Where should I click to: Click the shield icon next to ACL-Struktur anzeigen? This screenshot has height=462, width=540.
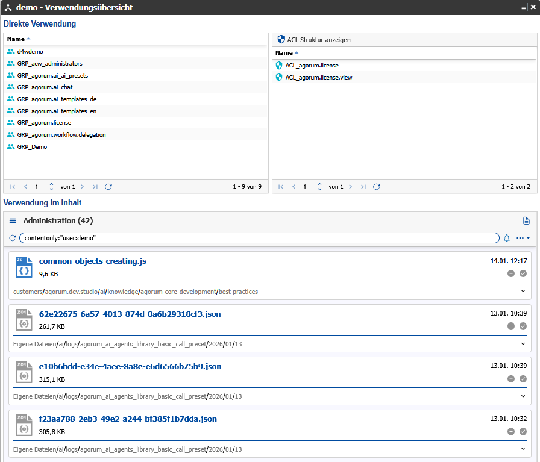(x=281, y=40)
